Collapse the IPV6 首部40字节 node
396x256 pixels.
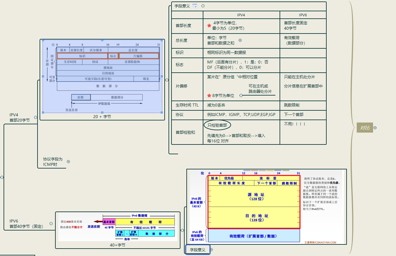(x=51, y=224)
